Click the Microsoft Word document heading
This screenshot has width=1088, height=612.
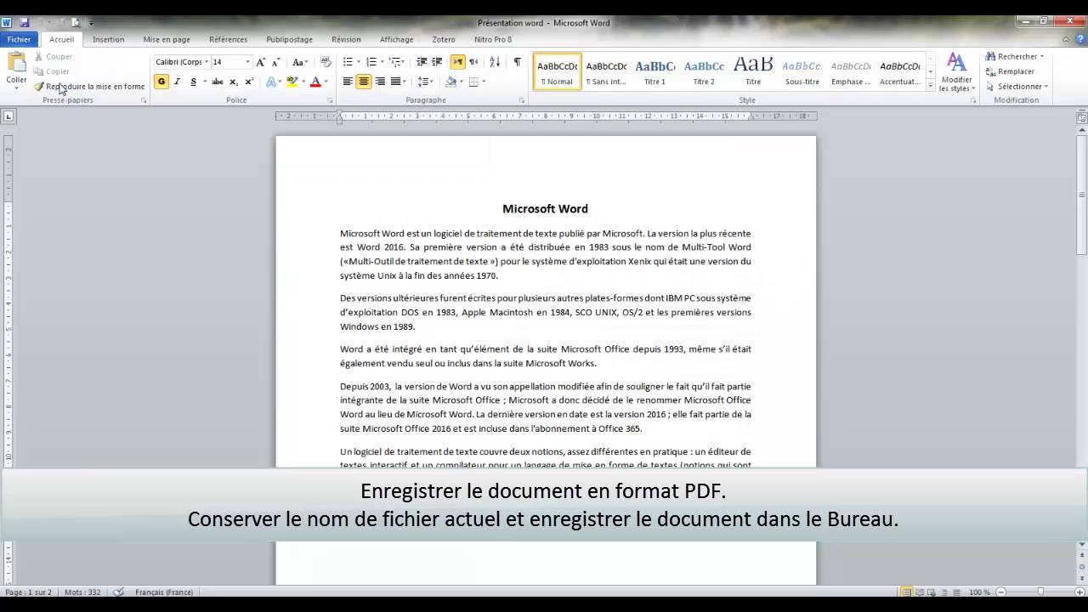[x=545, y=208]
